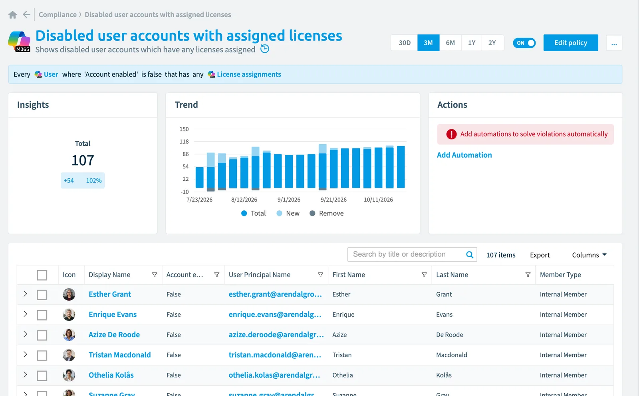Click the License assignments icon in rule
The image size is (639, 396).
[211, 74]
